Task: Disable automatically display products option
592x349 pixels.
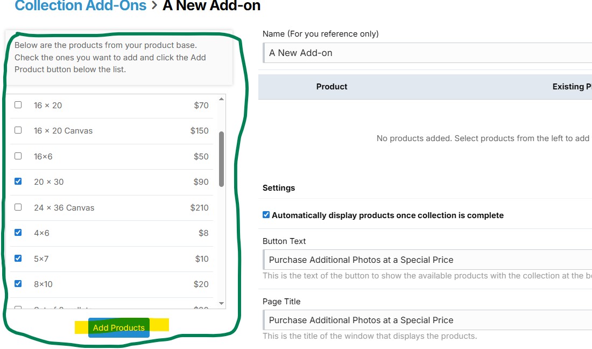Action: pos(266,215)
